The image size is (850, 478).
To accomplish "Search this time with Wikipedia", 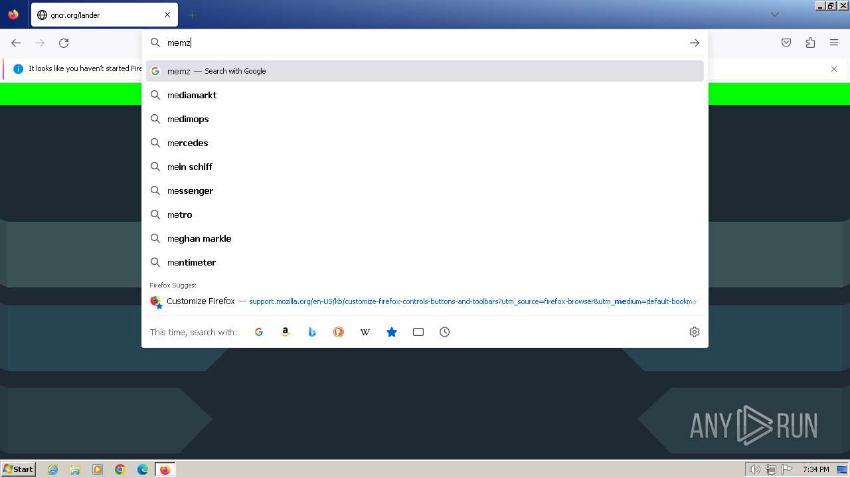I will (365, 332).
